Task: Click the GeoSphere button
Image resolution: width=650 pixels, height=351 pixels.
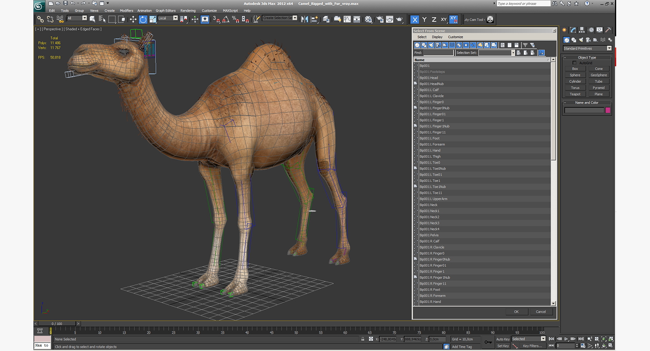Action: 599,75
